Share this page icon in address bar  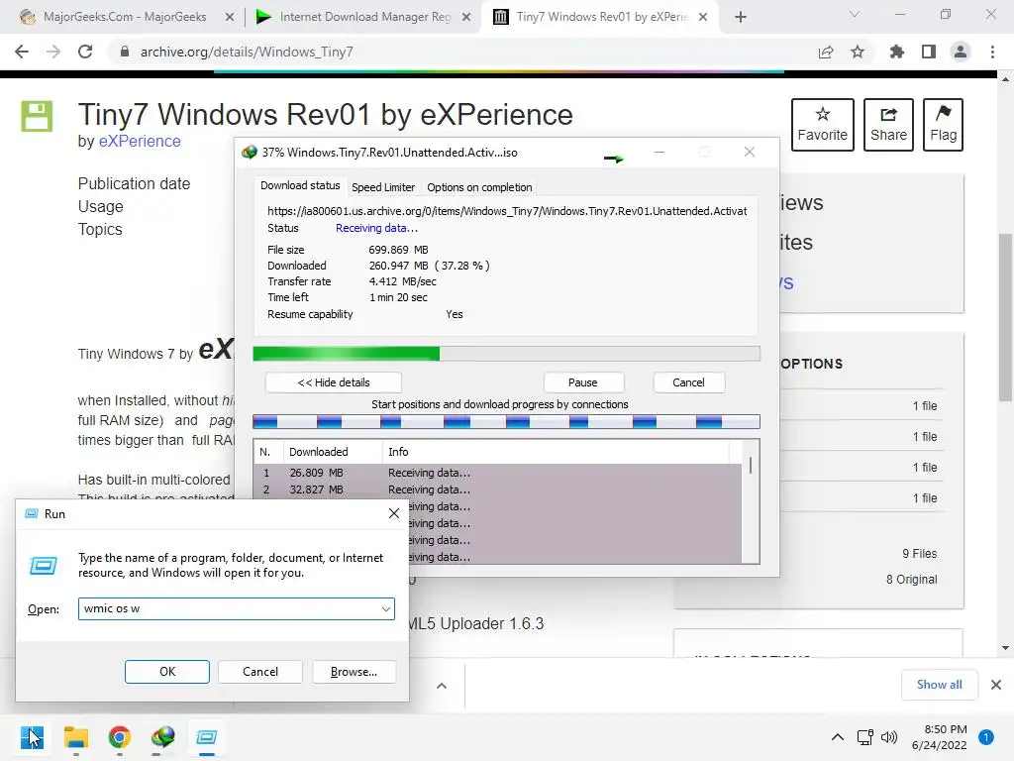tap(825, 52)
